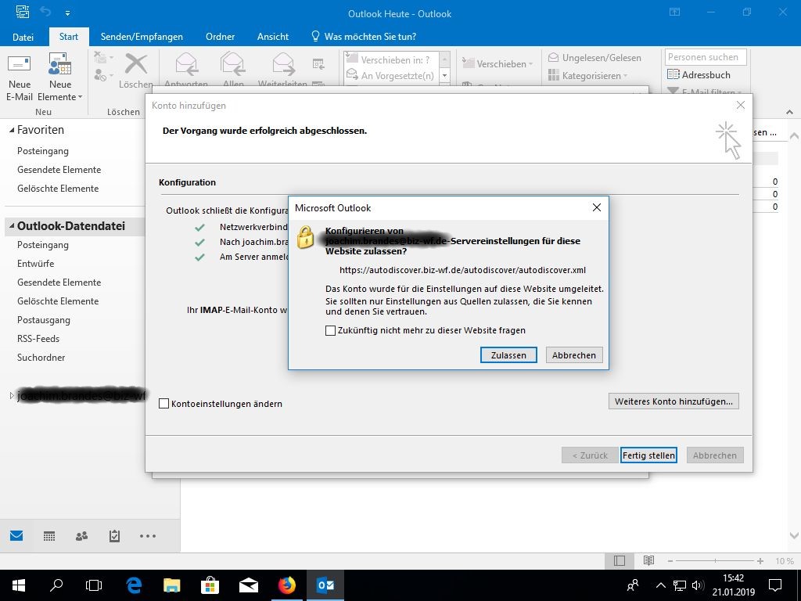Open Windows taskbar search
This screenshot has height=601, width=801.
tap(56, 585)
